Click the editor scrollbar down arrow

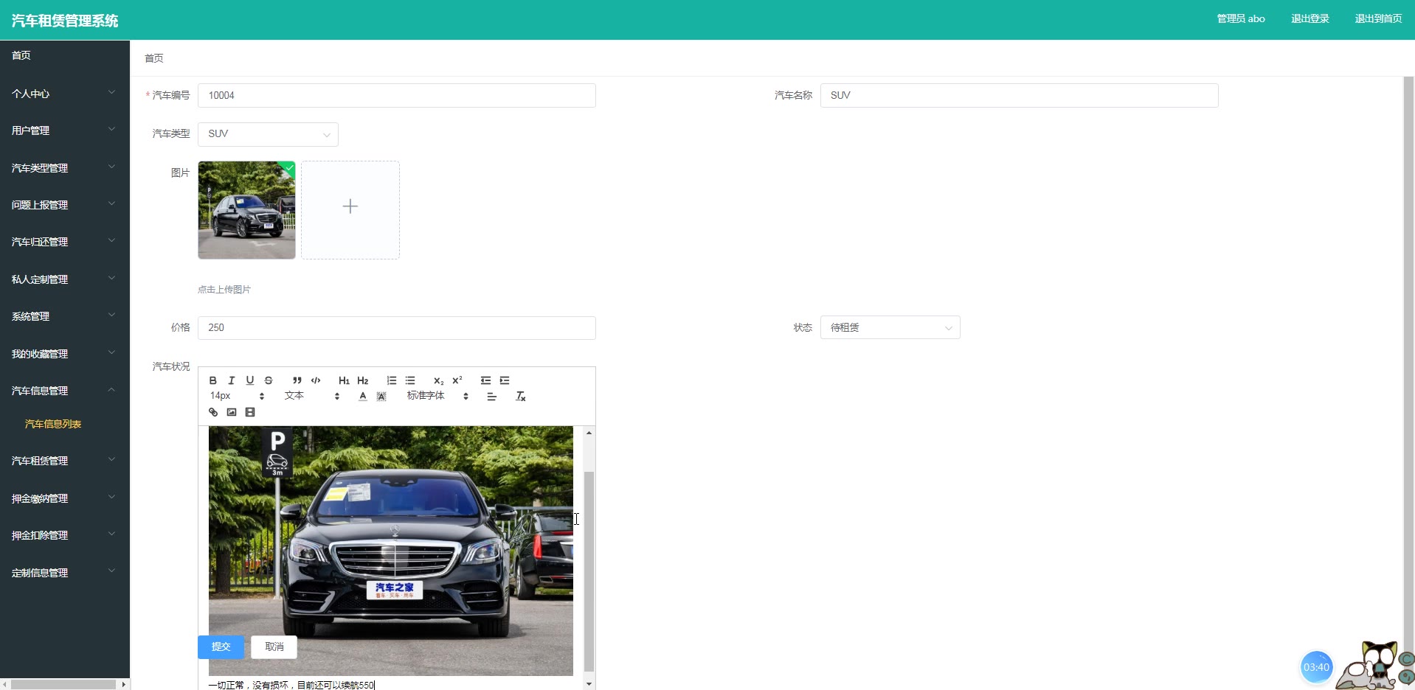589,684
